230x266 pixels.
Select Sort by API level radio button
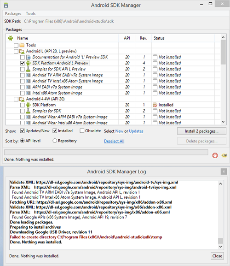[x=23, y=141]
